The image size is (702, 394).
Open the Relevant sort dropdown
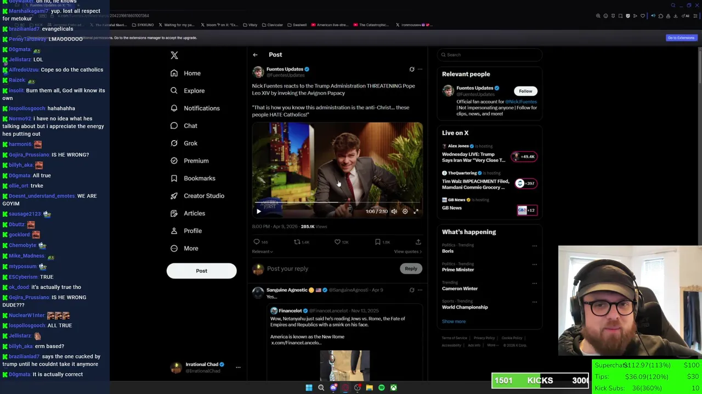point(262,252)
